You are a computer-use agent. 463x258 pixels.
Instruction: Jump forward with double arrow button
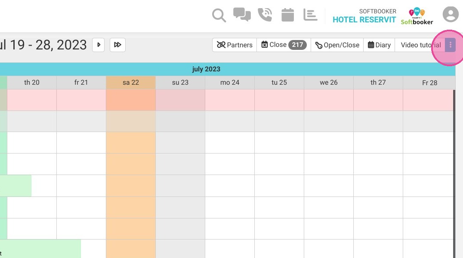tap(117, 45)
